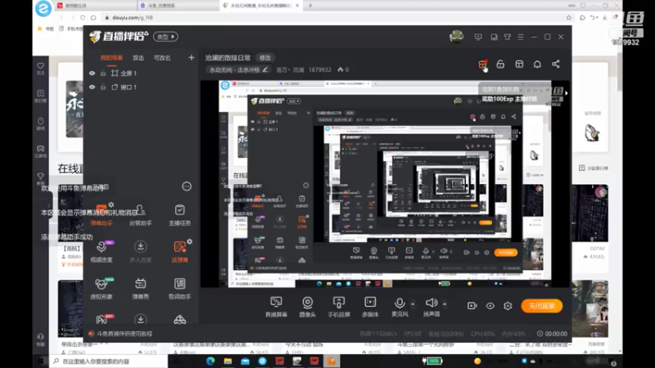Switch to 我的场景 scene tab
The image size is (655, 368).
[x=111, y=58]
